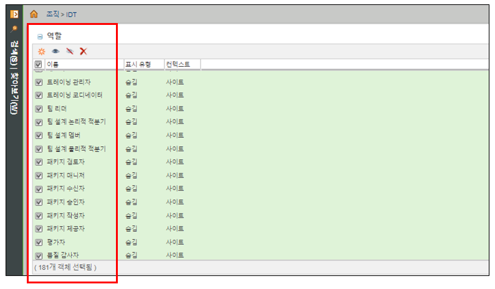Click the 조직 breadcrumb link
The width and height of the screenshot is (495, 289).
(53, 14)
